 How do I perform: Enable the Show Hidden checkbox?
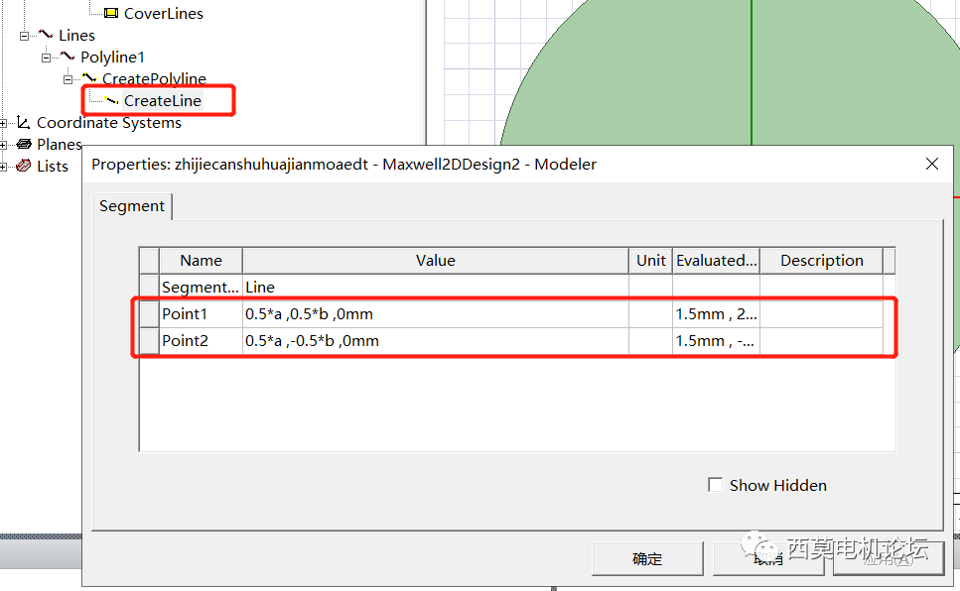pos(715,485)
